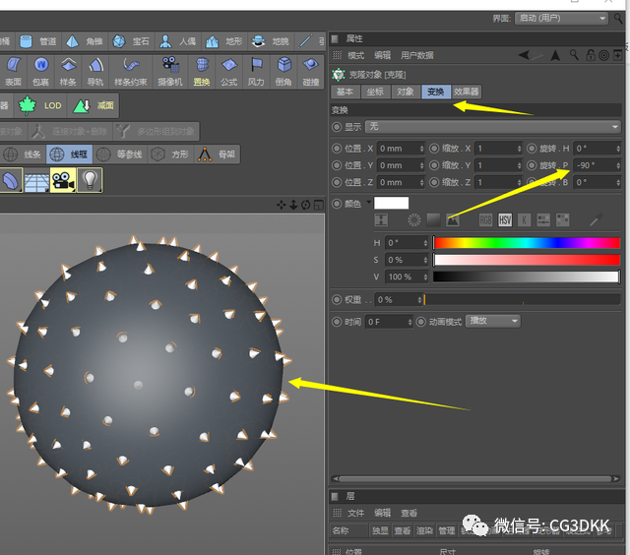Choose the 风力 wind deformer
The image size is (630, 555).
[x=256, y=72]
